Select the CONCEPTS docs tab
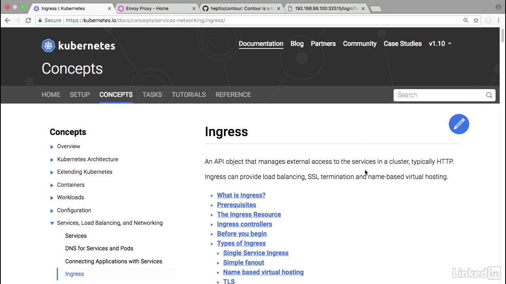This screenshot has width=506, height=284. 116,95
